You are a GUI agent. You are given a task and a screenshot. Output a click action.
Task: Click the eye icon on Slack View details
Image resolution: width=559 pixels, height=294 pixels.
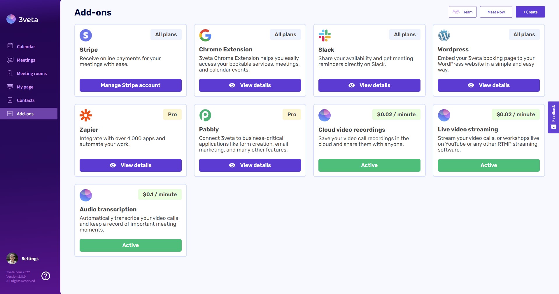point(352,85)
